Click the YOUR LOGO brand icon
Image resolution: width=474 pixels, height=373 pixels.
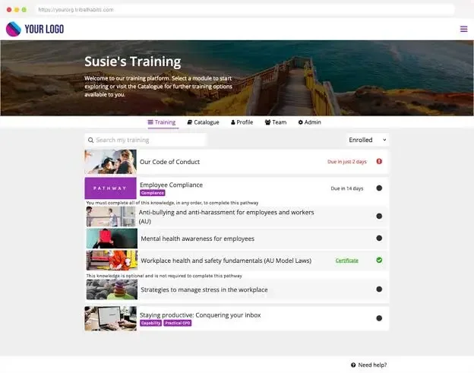[14, 29]
